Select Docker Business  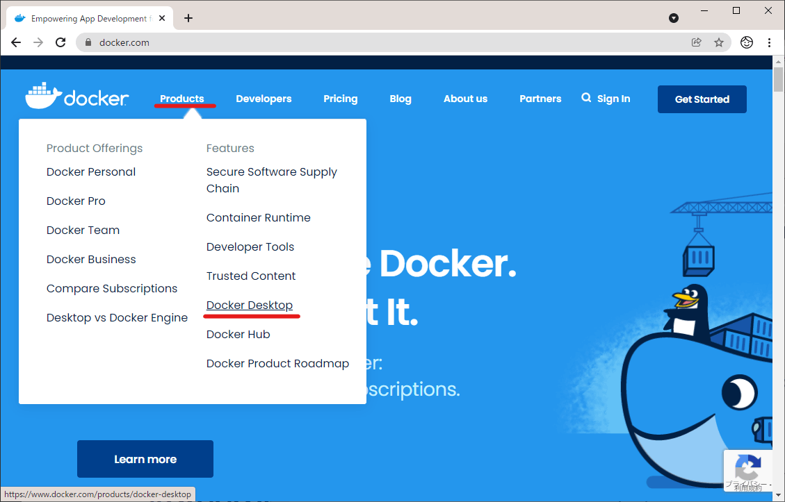(91, 260)
